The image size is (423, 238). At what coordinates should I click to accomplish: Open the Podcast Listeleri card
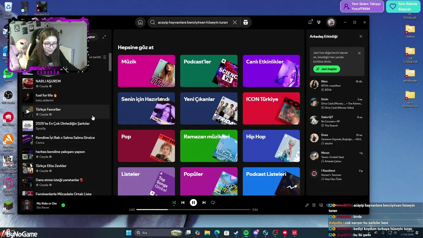click(x=271, y=181)
